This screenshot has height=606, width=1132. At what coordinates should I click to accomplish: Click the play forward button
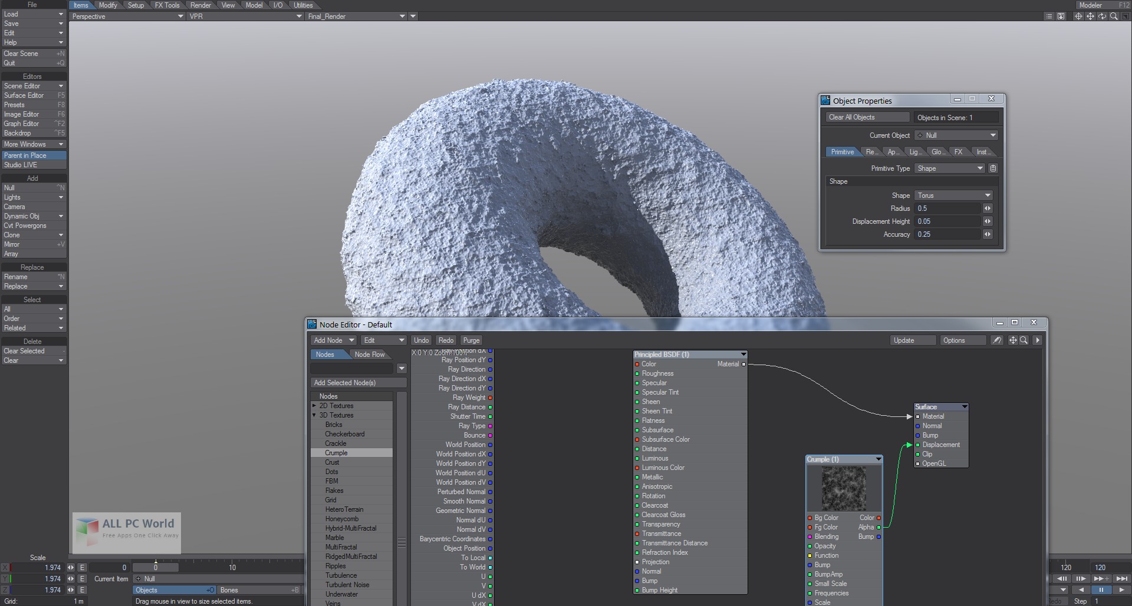[1121, 590]
